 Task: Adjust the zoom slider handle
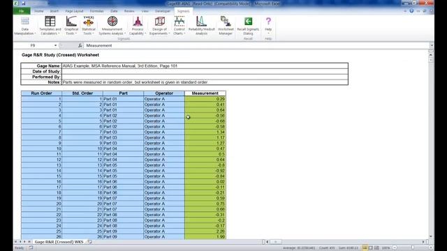click(412, 248)
